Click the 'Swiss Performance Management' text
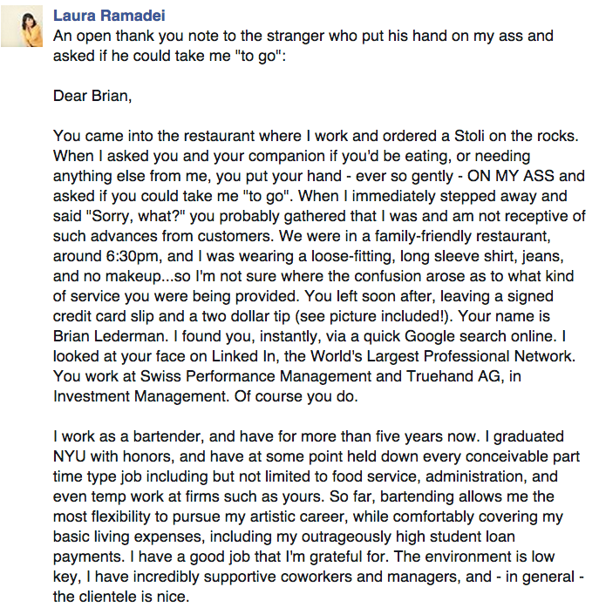Image resolution: width=599 pixels, height=614 pixels. click(x=255, y=376)
